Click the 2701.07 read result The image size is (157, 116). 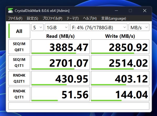pos(61,62)
